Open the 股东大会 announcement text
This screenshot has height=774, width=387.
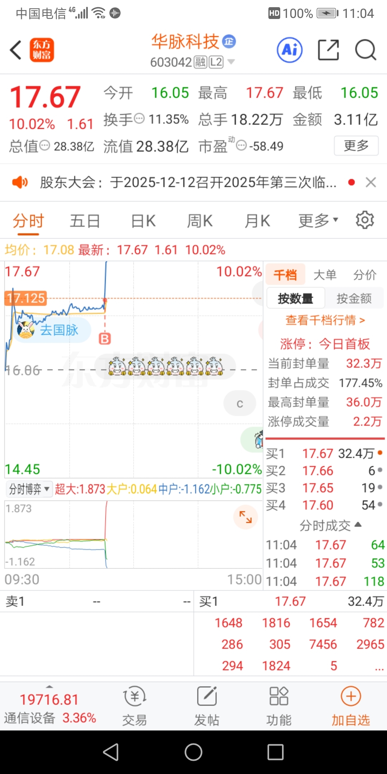tap(188, 182)
